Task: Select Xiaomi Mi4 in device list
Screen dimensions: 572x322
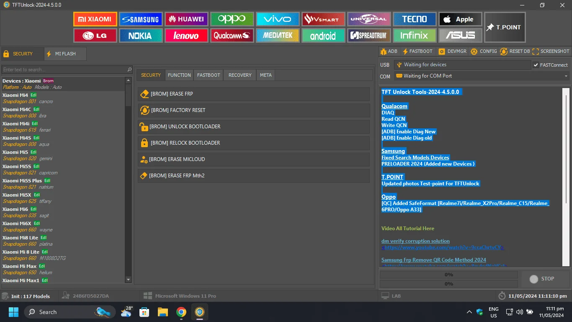Action: (63, 98)
